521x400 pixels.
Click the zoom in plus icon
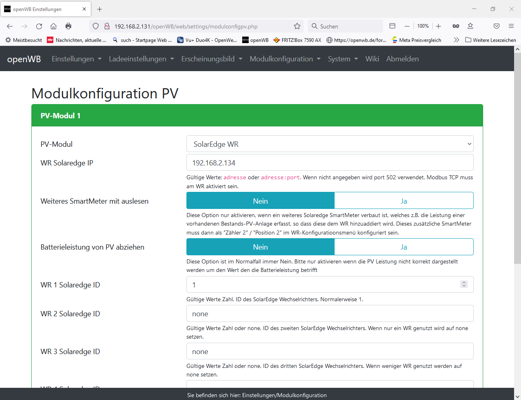pos(438,26)
